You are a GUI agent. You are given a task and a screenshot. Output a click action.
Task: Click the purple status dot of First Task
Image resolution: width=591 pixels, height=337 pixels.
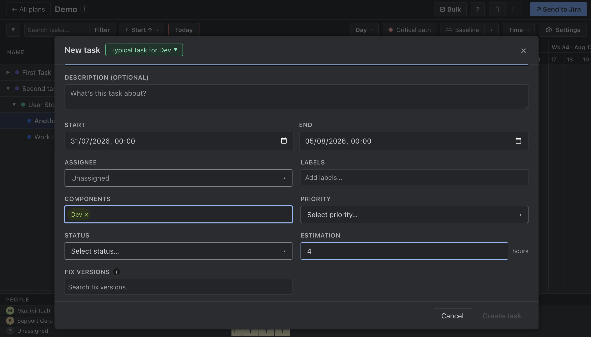pyautogui.click(x=17, y=72)
